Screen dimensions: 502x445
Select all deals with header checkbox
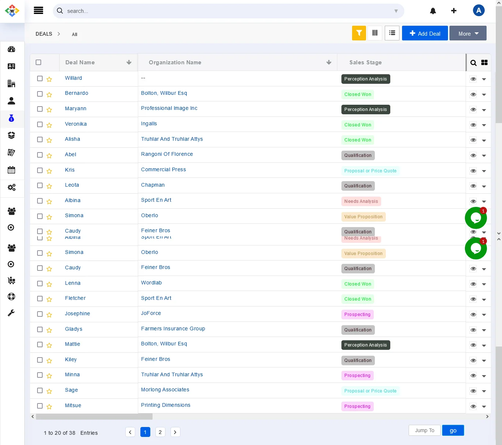coord(39,62)
